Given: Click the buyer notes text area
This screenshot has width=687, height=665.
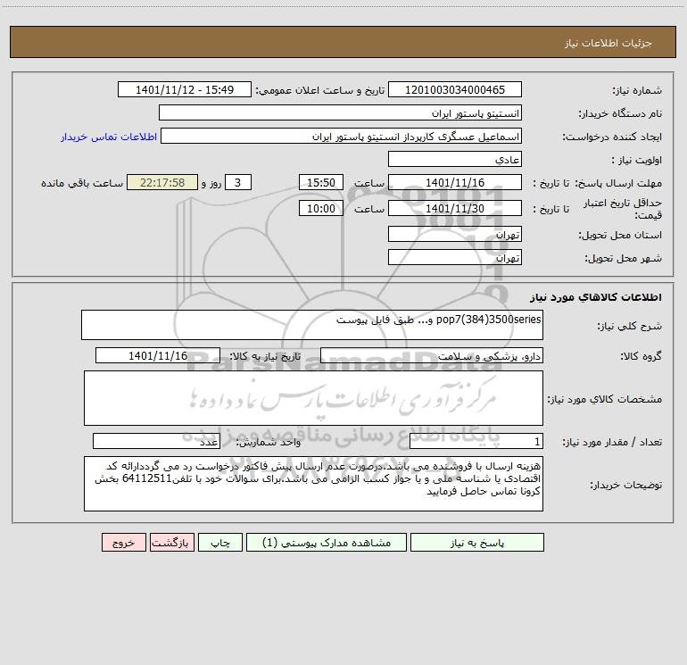Looking at the screenshot, I should (x=313, y=484).
